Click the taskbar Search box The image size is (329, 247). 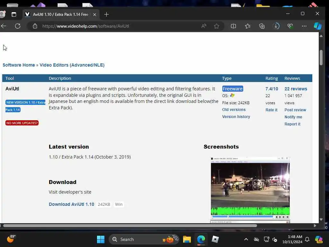[x=144, y=239]
